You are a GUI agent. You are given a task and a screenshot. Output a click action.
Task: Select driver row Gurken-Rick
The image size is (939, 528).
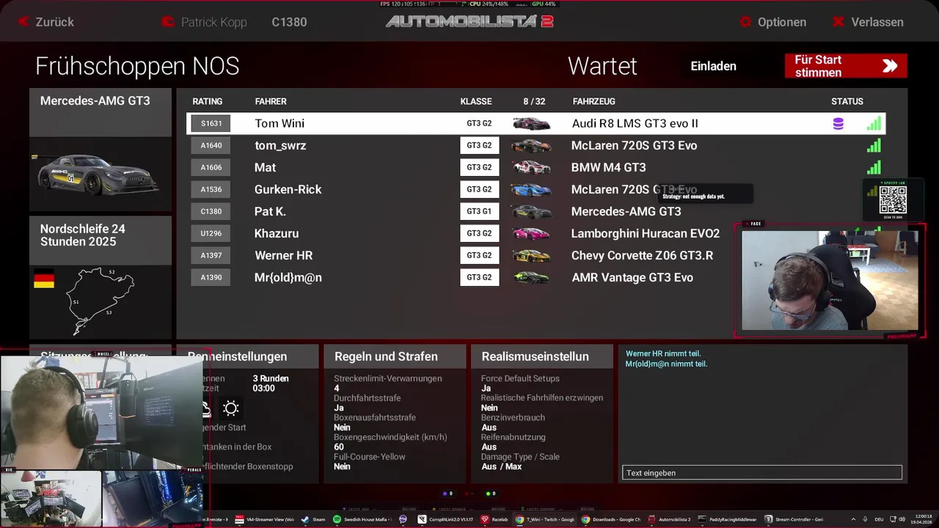[536, 189]
